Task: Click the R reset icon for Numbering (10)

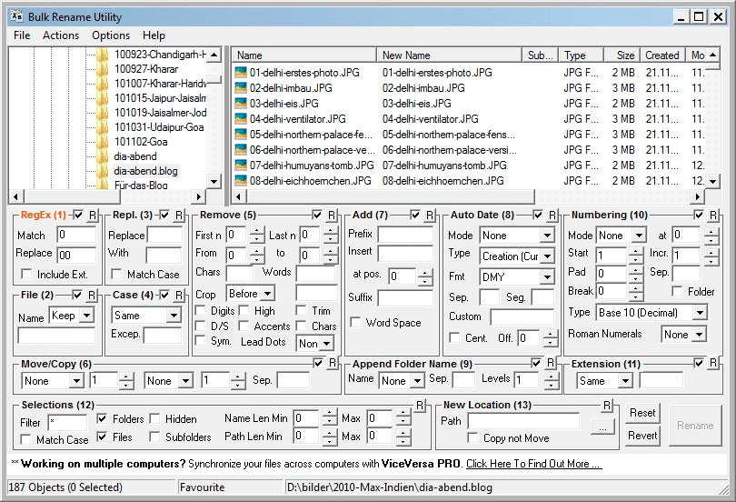Action: (x=713, y=215)
